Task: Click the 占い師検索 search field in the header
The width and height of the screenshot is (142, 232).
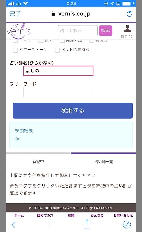Action: point(78,30)
